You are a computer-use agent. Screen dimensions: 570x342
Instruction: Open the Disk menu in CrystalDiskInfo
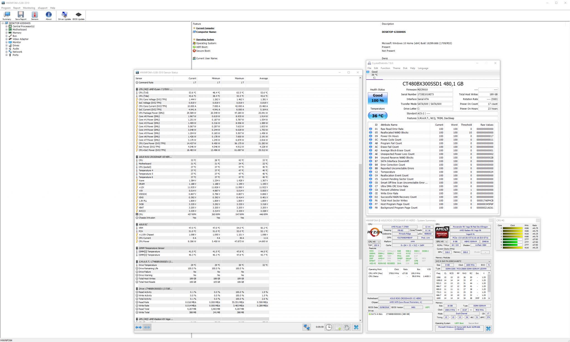pyautogui.click(x=405, y=68)
